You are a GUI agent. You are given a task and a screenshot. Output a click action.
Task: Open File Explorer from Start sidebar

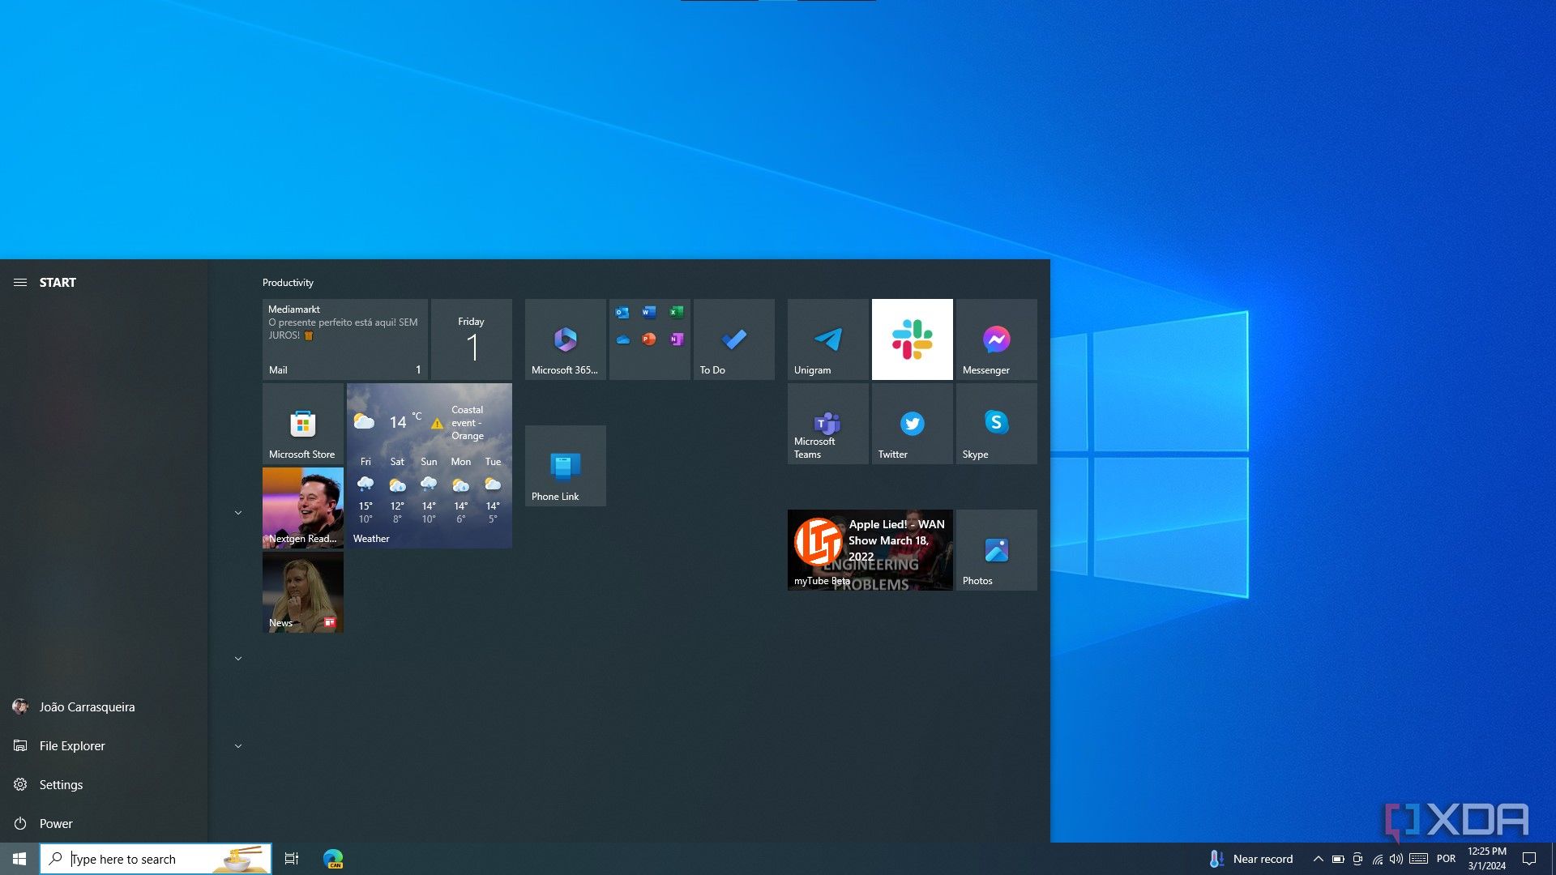click(104, 746)
